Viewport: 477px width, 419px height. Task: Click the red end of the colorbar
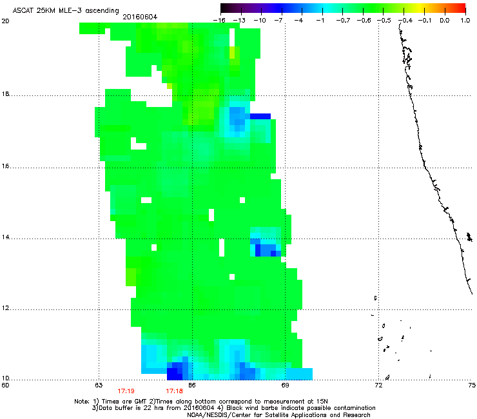coord(462,8)
